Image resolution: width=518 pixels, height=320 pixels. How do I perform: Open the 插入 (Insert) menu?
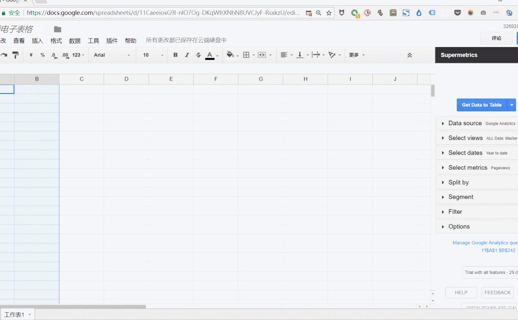click(x=37, y=41)
